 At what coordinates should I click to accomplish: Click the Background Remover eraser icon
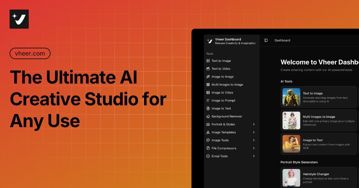pos(208,116)
